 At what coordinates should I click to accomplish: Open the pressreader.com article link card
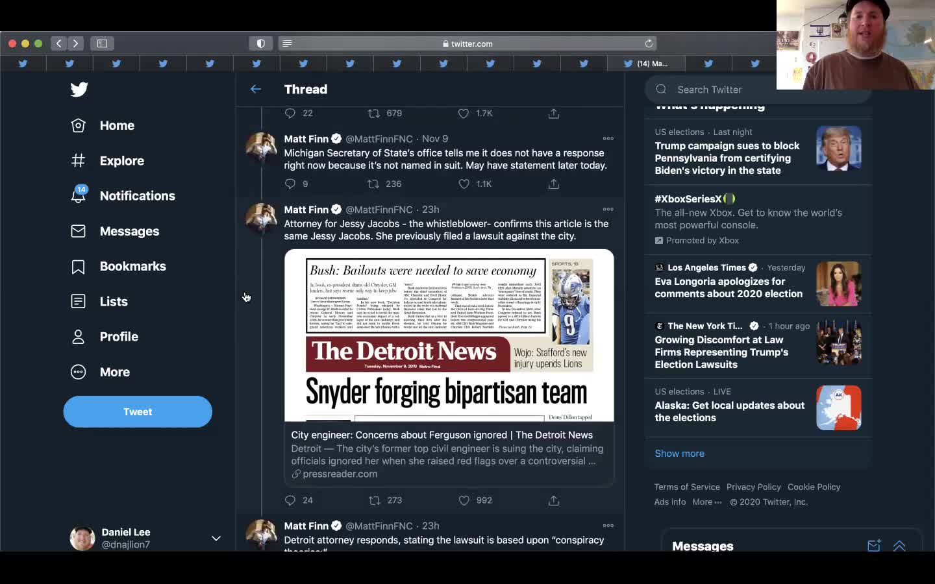[449, 454]
